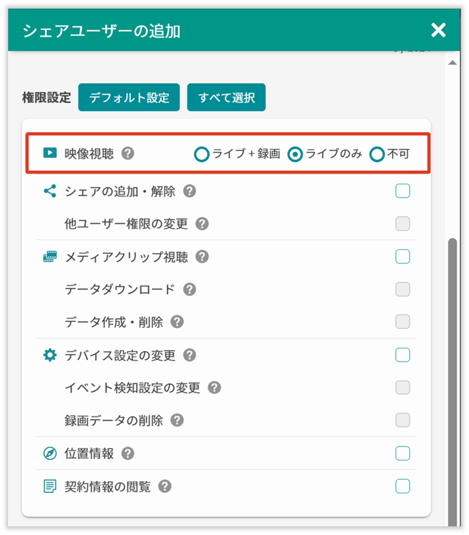Click help icon next to メディアクリップ視聴
This screenshot has height=535, width=469.
click(x=202, y=257)
